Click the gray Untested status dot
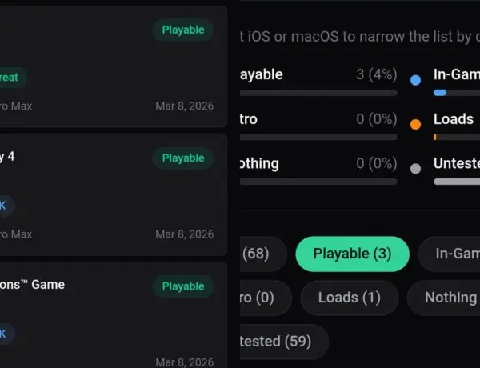 point(415,169)
